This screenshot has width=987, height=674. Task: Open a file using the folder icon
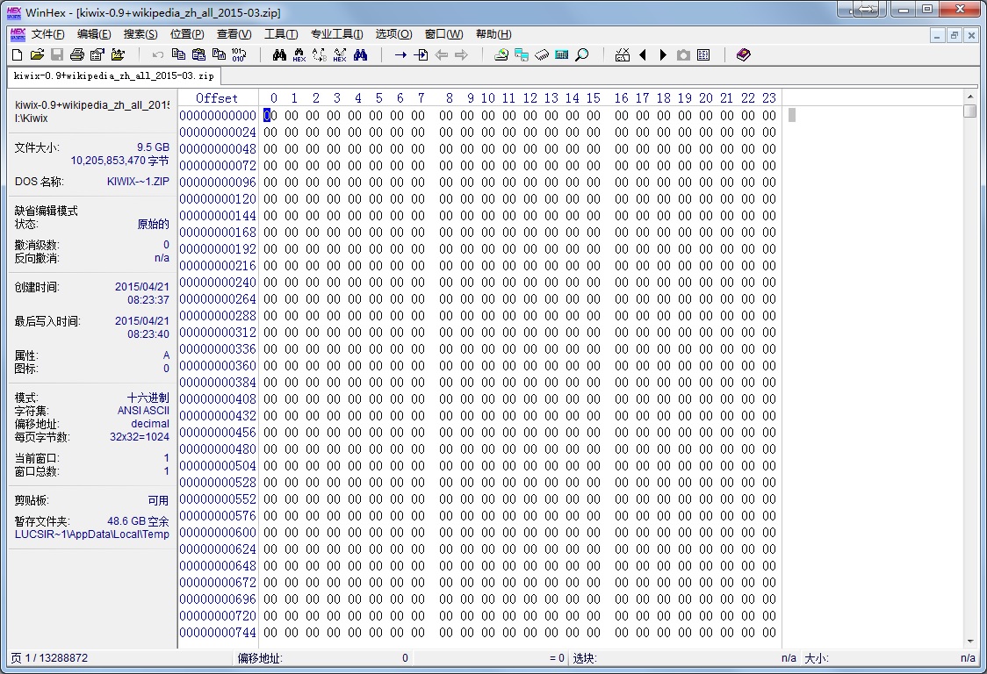37,55
